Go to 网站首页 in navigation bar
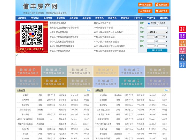 22,18
